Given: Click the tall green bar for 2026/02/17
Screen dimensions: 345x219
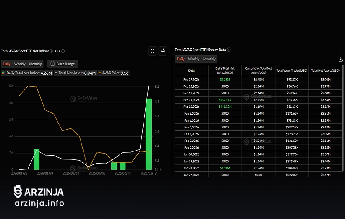Looking at the screenshot, I should click(x=149, y=133).
